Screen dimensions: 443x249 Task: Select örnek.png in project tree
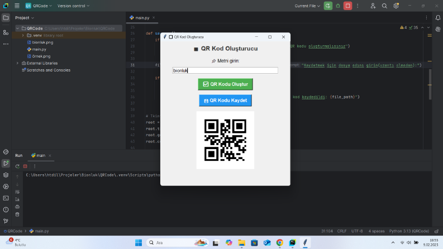39,56
